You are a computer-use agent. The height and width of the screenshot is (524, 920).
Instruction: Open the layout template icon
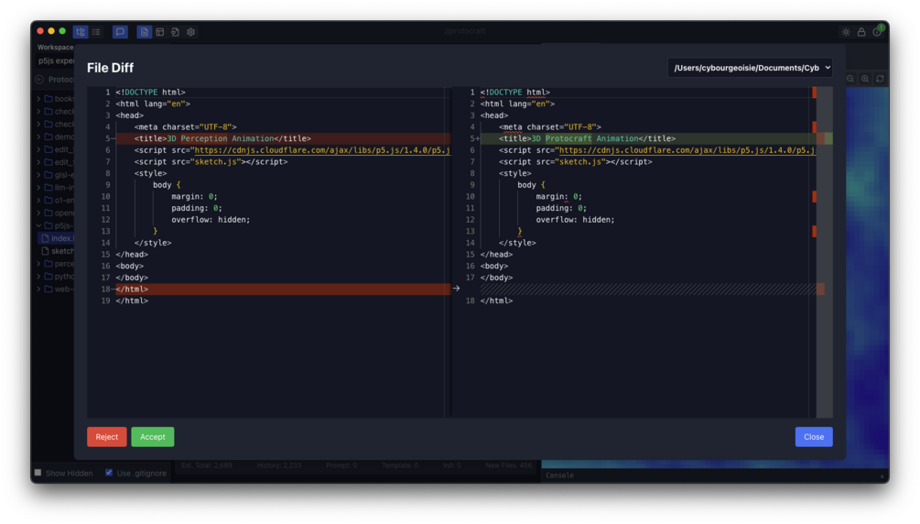[x=159, y=32]
